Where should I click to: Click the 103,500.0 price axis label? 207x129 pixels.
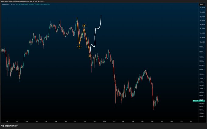[x=202, y=42]
